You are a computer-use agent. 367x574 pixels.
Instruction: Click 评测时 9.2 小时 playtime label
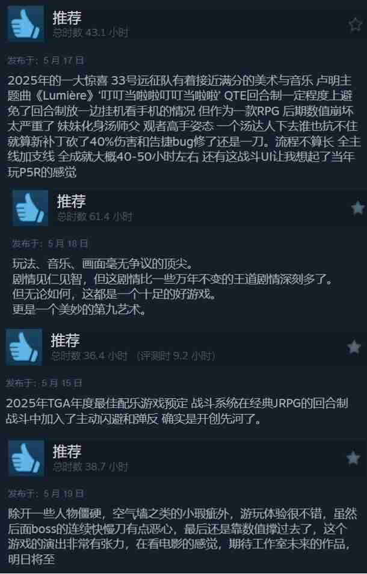tap(176, 356)
